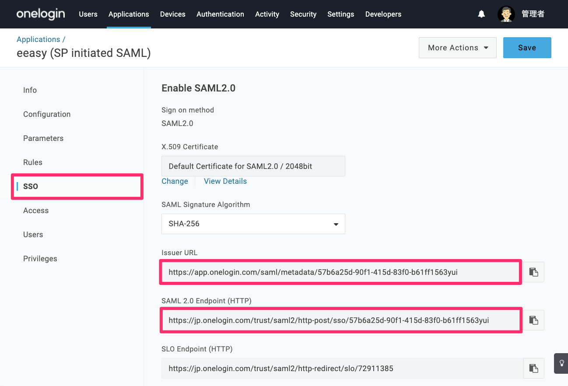This screenshot has width=568, height=386.
Task: Go back via Applications breadcrumb
Action: [x=39, y=39]
